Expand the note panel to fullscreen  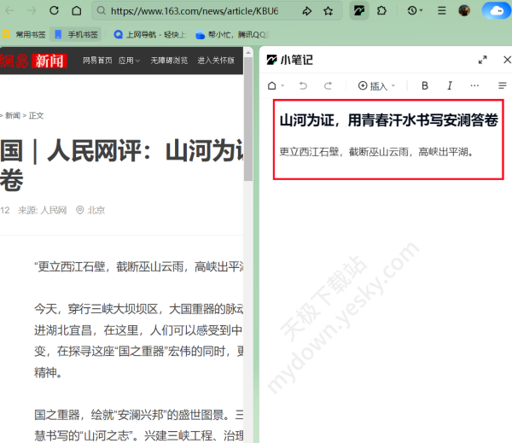point(483,60)
